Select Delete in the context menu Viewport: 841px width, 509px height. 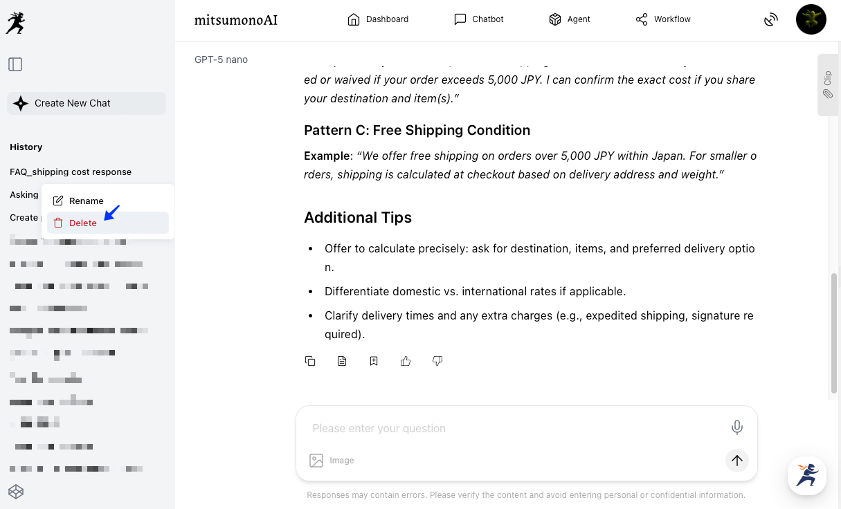pyautogui.click(x=83, y=223)
